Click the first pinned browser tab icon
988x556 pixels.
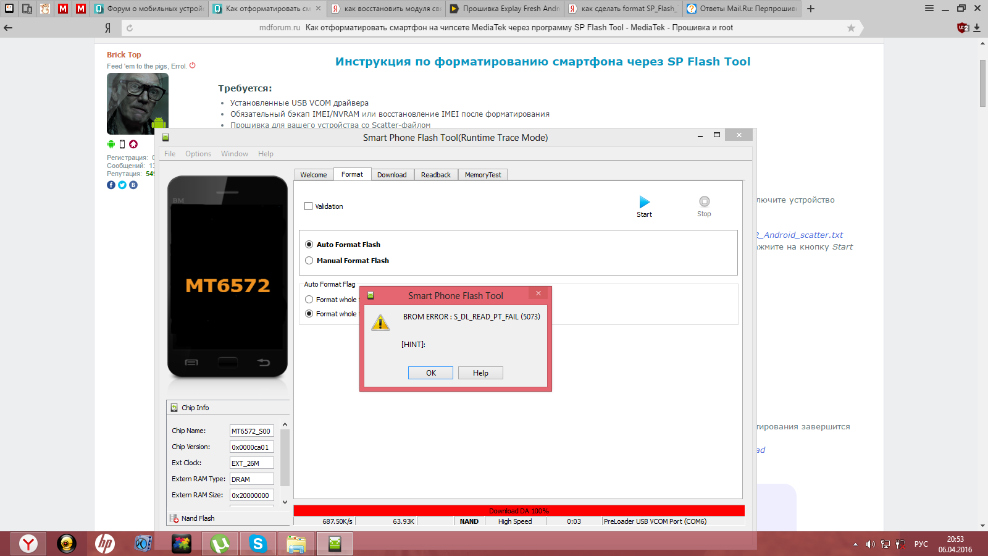(x=9, y=9)
